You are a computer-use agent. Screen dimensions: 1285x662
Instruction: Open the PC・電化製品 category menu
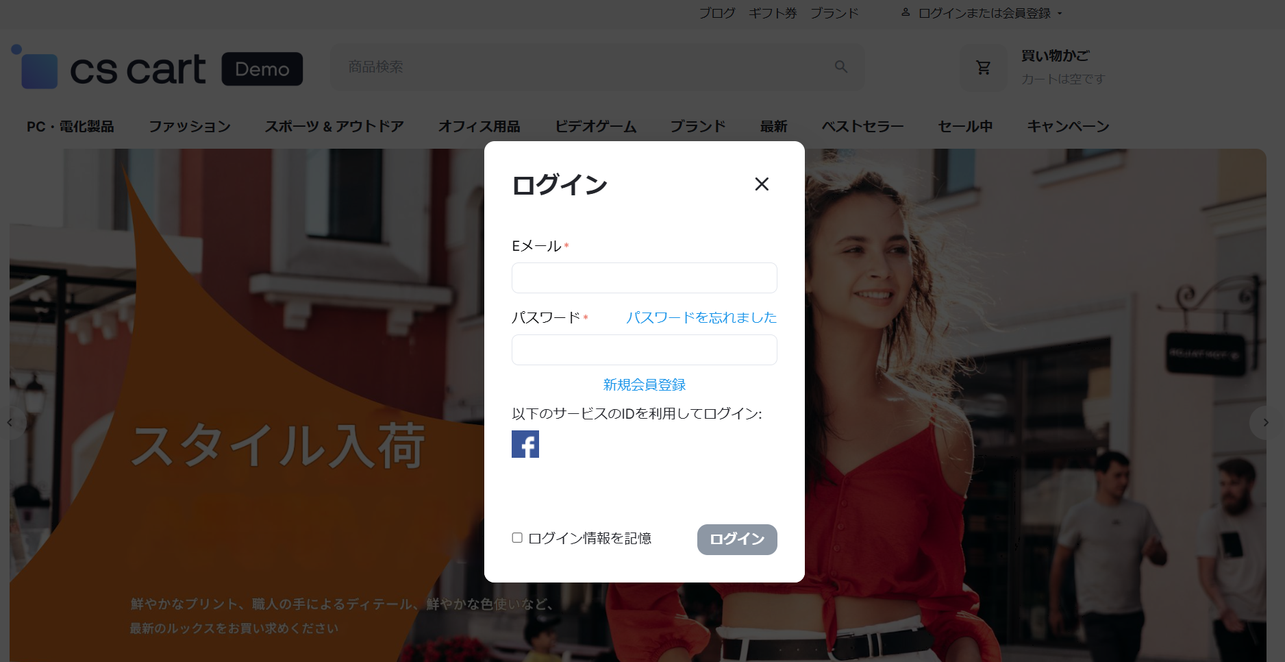click(x=71, y=127)
